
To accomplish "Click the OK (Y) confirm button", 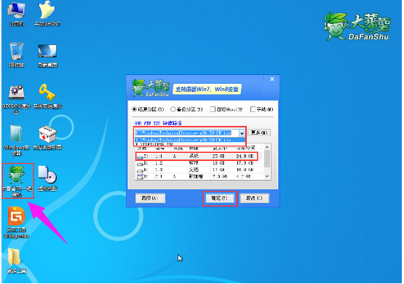I will pyautogui.click(x=220, y=198).
